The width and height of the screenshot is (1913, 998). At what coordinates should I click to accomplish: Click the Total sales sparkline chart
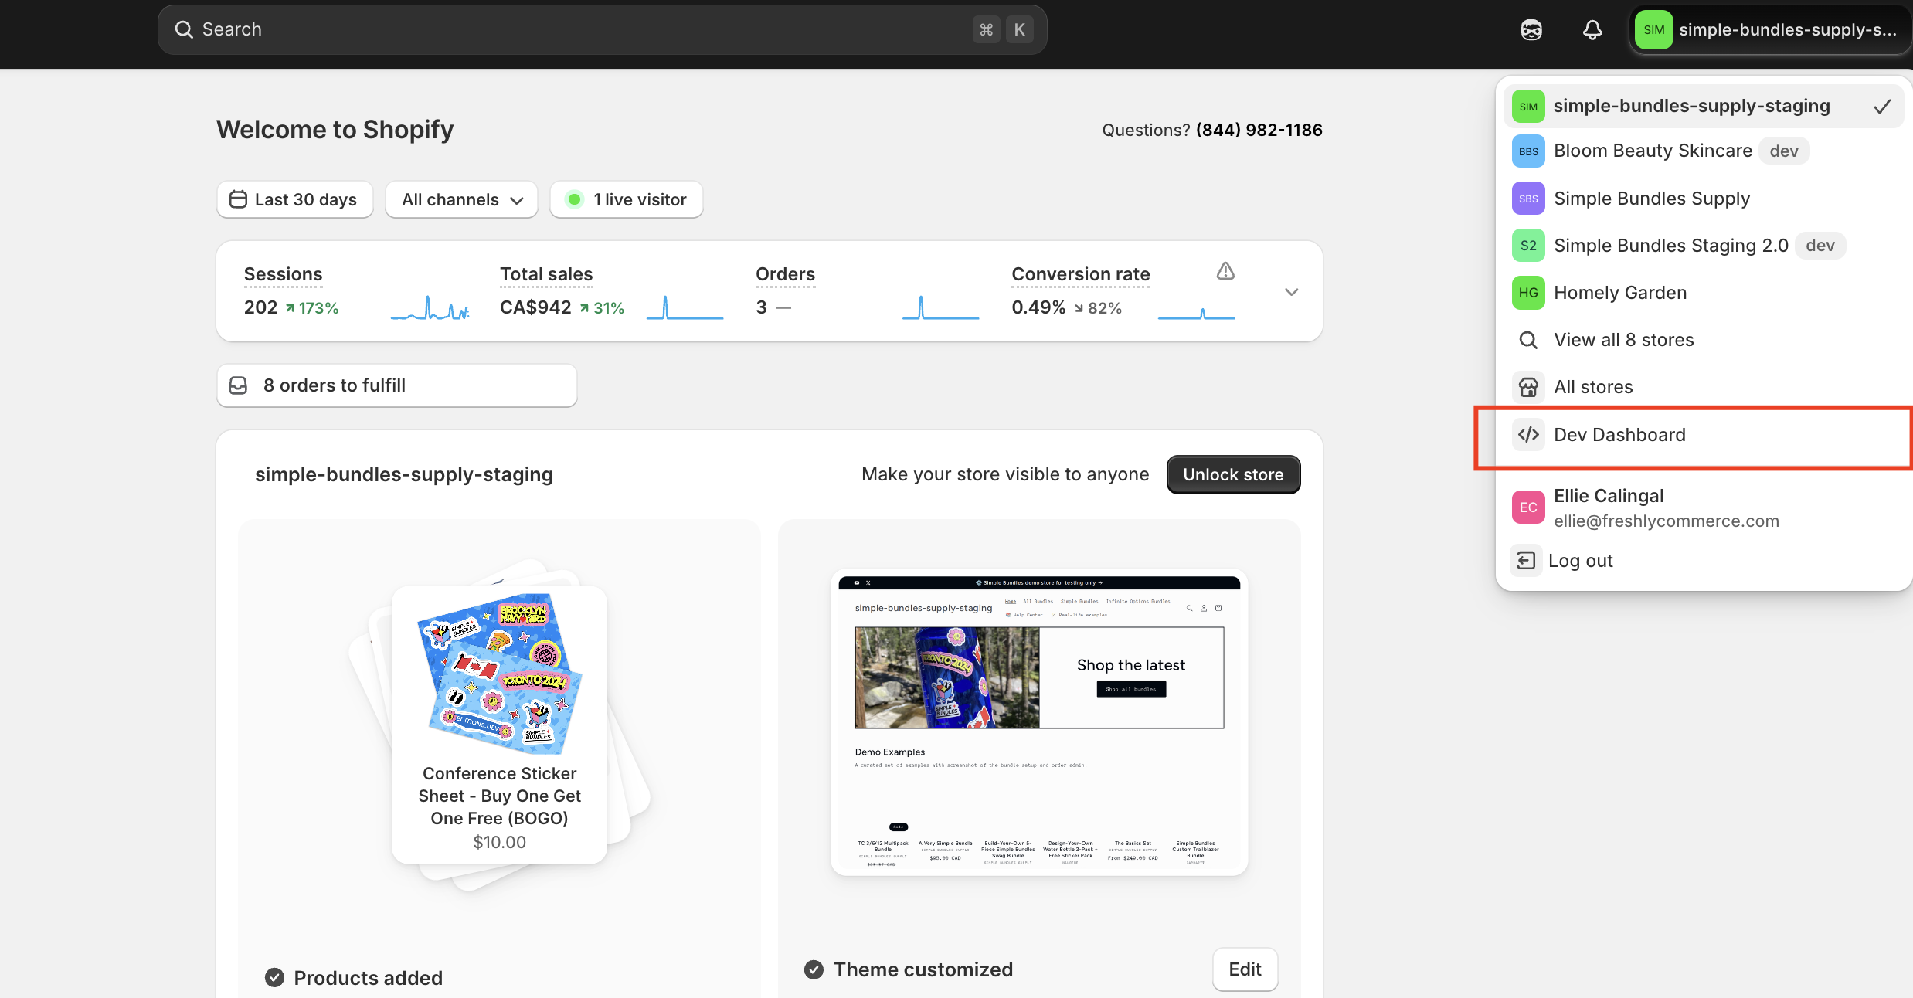[x=685, y=308]
